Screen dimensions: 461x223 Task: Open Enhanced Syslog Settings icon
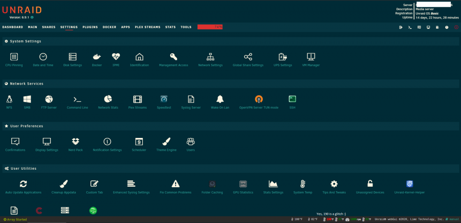(131, 184)
